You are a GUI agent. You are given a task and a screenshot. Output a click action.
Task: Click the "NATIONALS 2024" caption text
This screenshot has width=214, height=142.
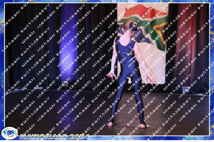pos(54,136)
